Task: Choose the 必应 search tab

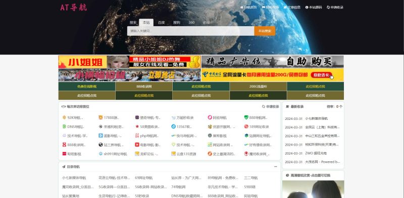Action: point(206,23)
